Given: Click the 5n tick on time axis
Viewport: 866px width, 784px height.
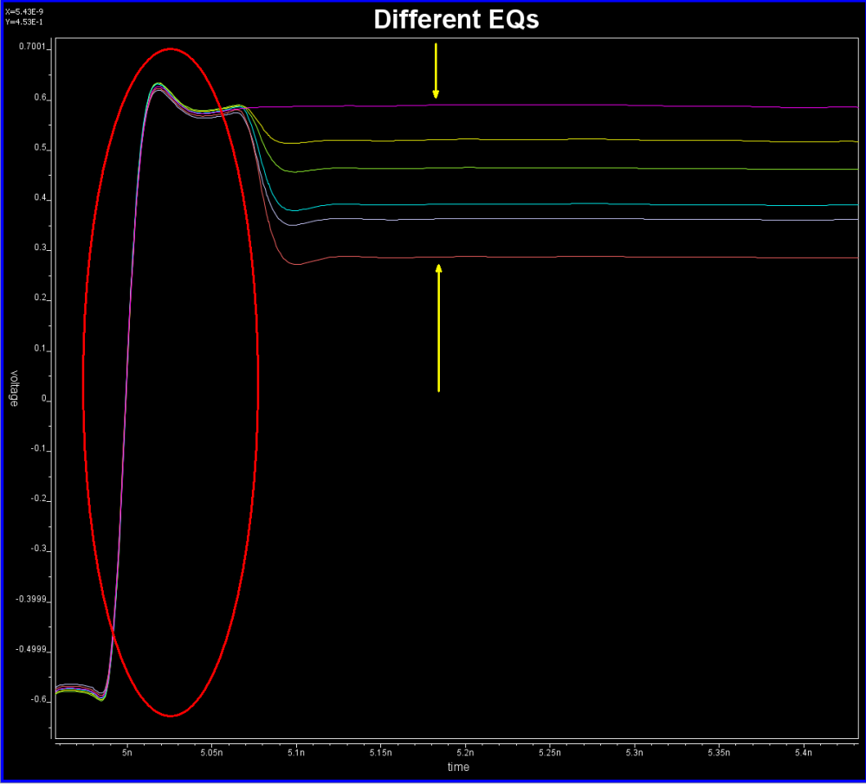Looking at the screenshot, I should coord(126,754).
